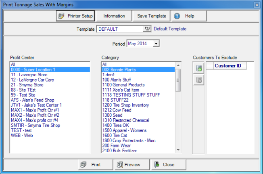Click the Customer ID column header
The height and width of the screenshot is (174, 263).
228,65
